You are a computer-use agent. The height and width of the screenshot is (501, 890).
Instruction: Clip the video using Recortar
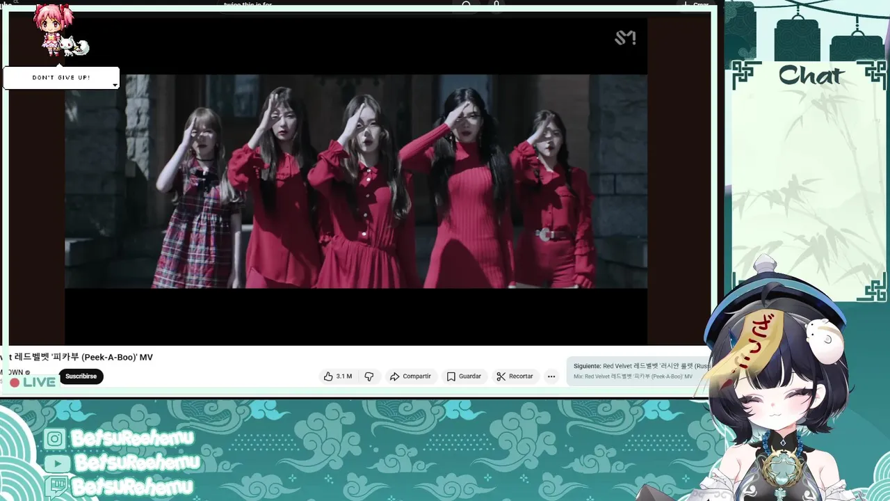click(515, 376)
